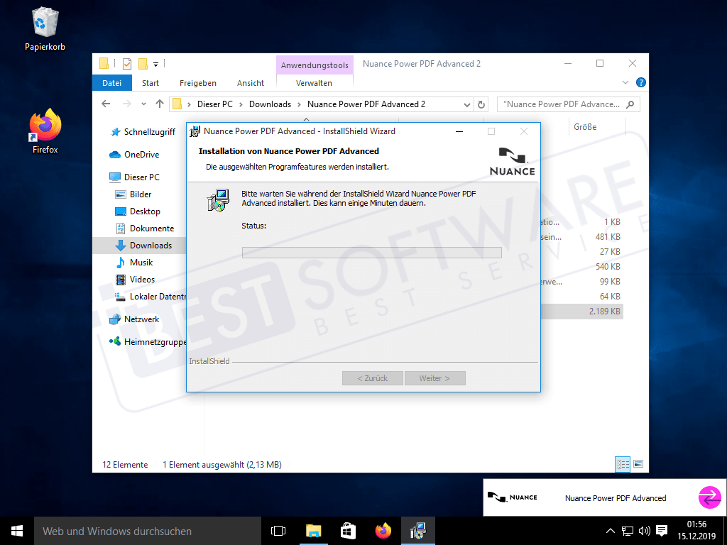Open the address bar history dropdown

(466, 104)
